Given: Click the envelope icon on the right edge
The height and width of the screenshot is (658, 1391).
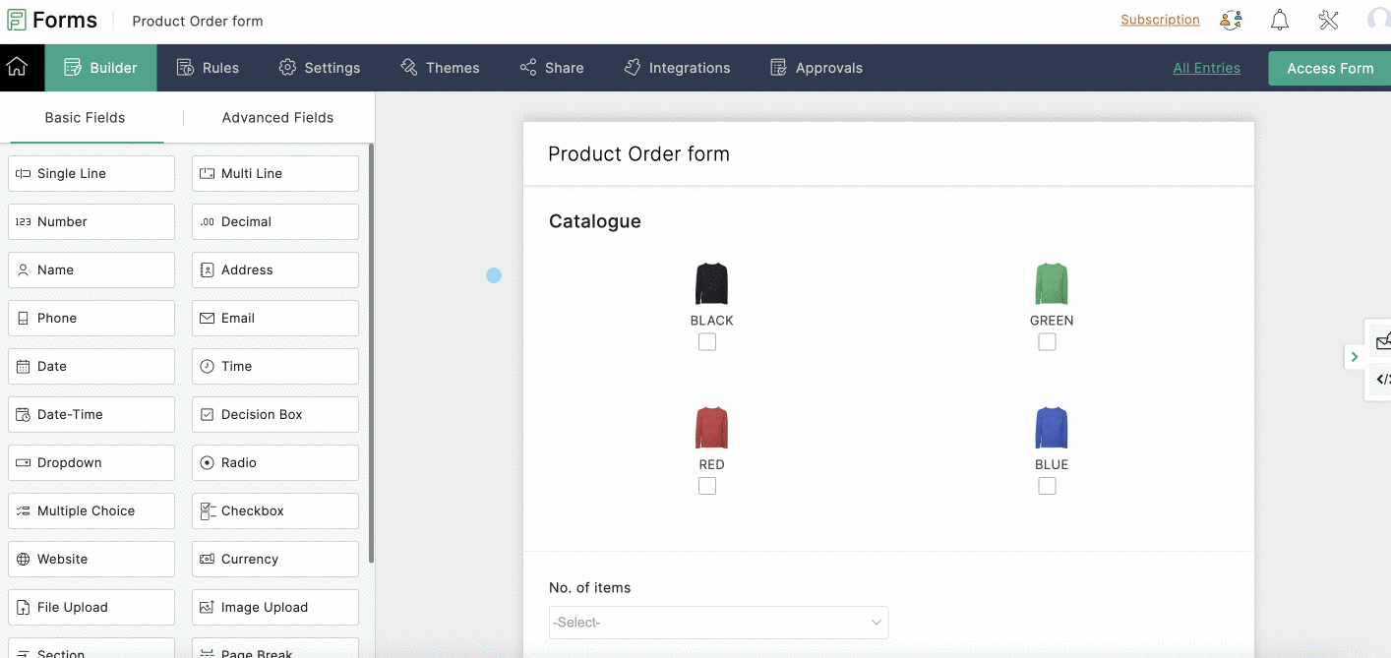Looking at the screenshot, I should coord(1383,341).
